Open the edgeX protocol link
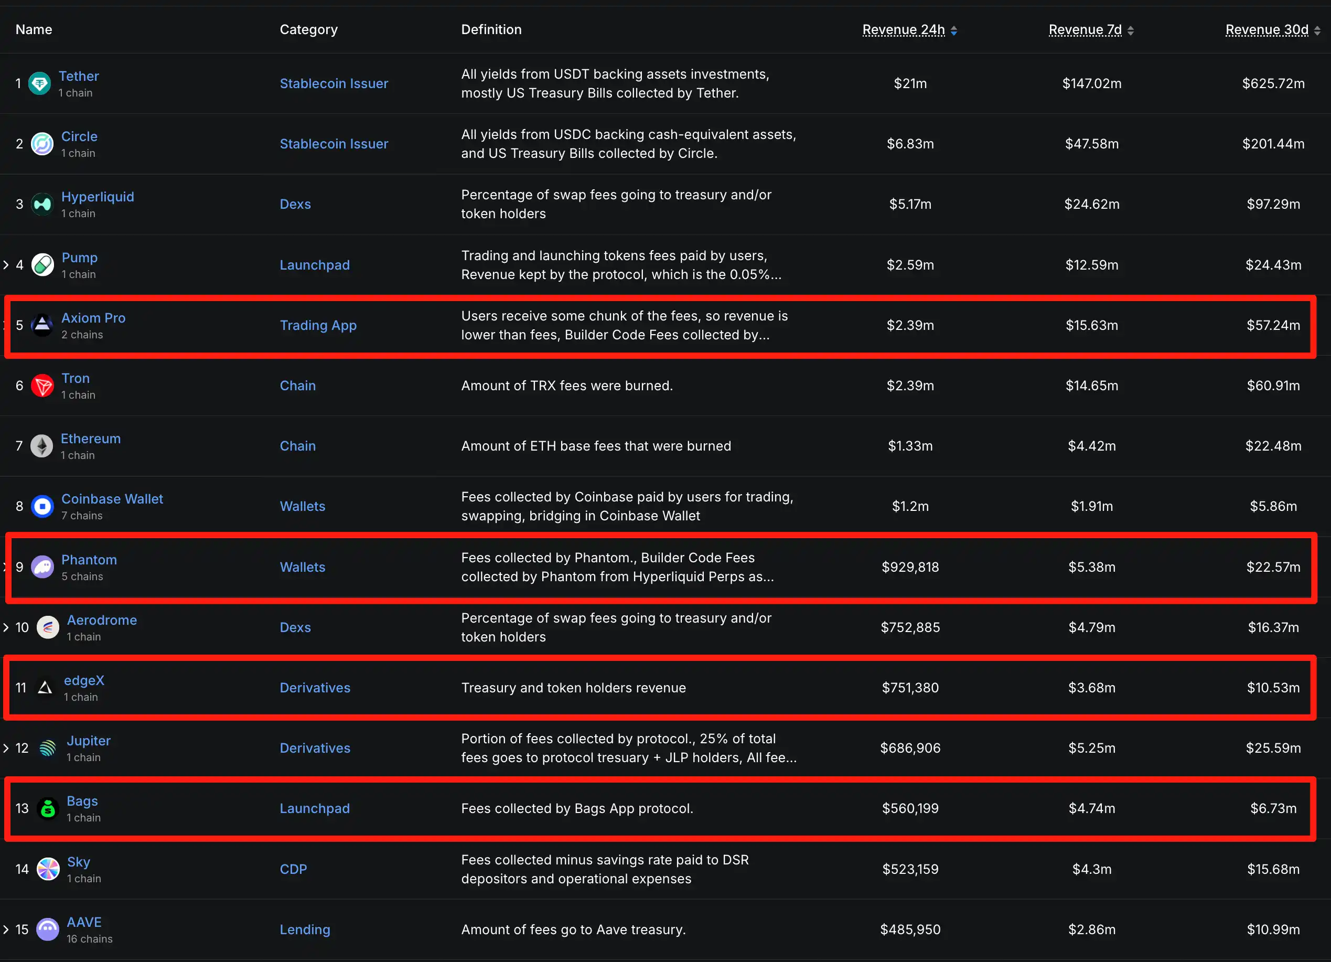Viewport: 1331px width, 962px height. pos(84,680)
